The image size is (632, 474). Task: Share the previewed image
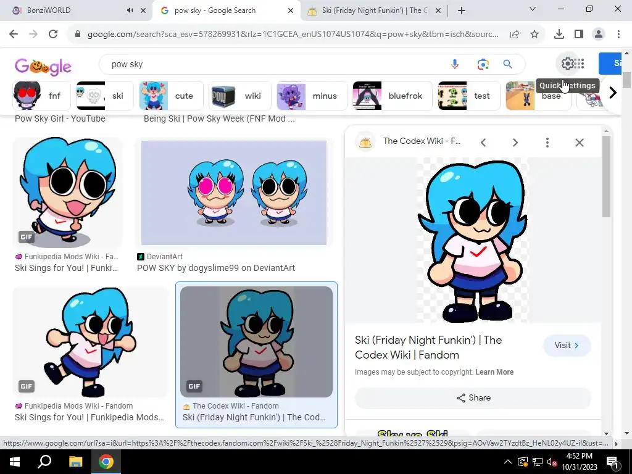(x=473, y=398)
